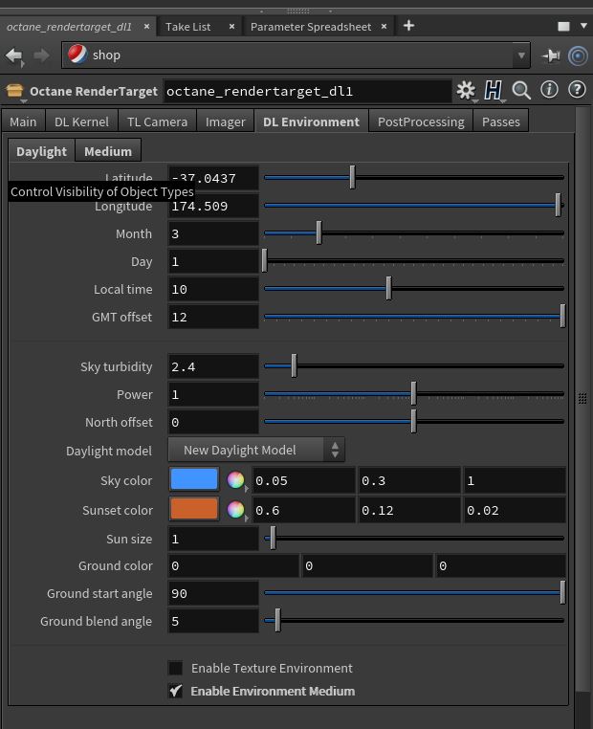Enable Texture Environment checkbox
This screenshot has height=729, width=593.
[176, 668]
